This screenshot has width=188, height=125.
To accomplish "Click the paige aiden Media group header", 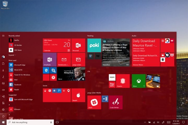I will click(x=94, y=93).
